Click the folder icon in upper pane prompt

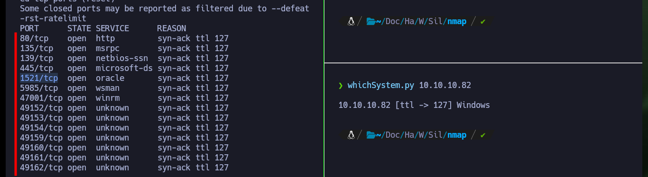[371, 22]
